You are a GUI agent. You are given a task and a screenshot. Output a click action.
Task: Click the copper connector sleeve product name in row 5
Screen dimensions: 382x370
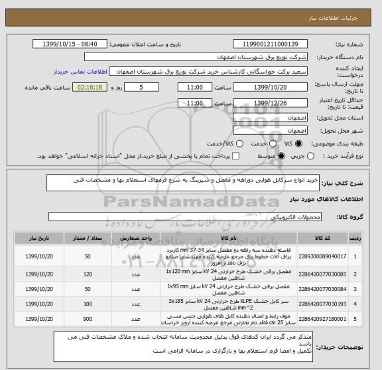click(229, 320)
